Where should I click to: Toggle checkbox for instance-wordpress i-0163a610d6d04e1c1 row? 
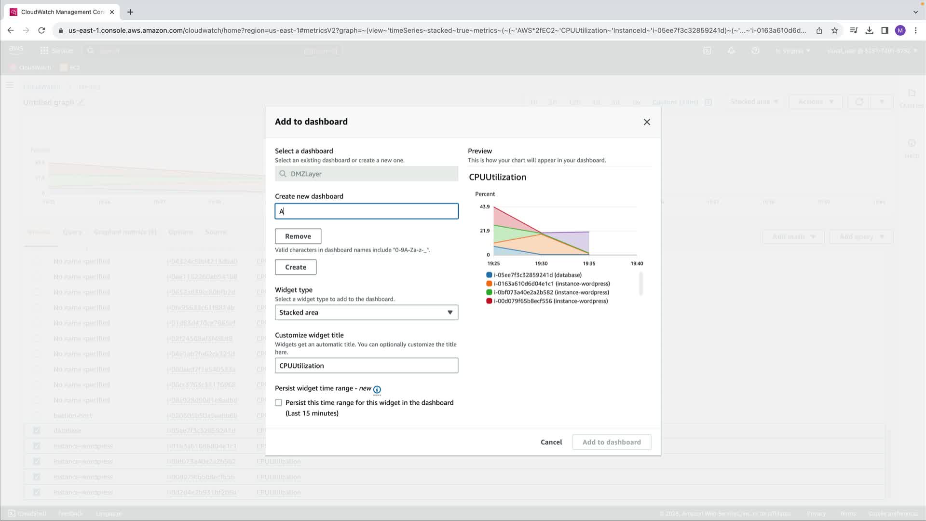(x=37, y=446)
